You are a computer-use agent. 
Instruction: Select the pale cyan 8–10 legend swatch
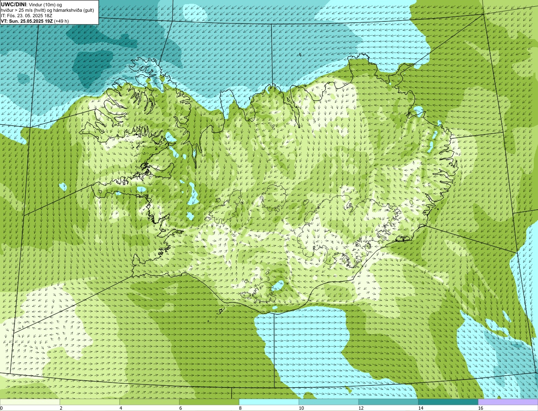269,402
